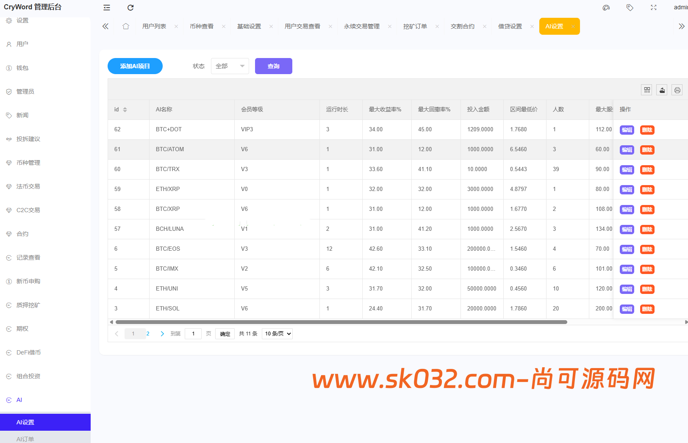Open the 状态 dropdown showing 全部
This screenshot has height=443, width=688.
(230, 66)
